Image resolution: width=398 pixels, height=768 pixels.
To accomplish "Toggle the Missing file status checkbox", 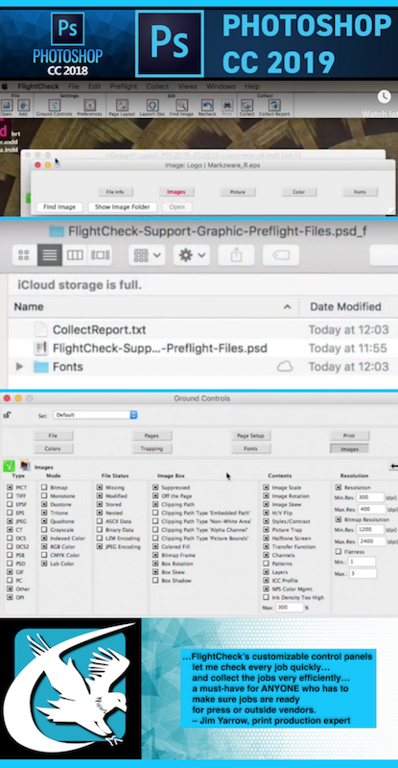I will coord(100,488).
